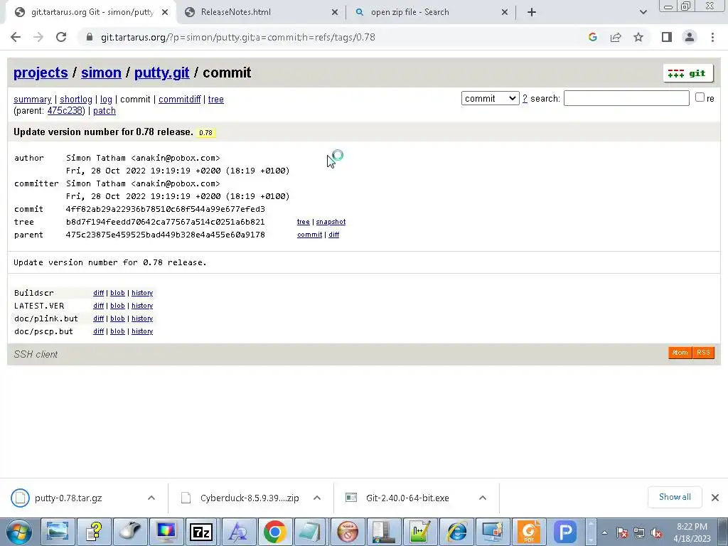Close the downloads bar
This screenshot has height=546, width=728.
[715, 498]
